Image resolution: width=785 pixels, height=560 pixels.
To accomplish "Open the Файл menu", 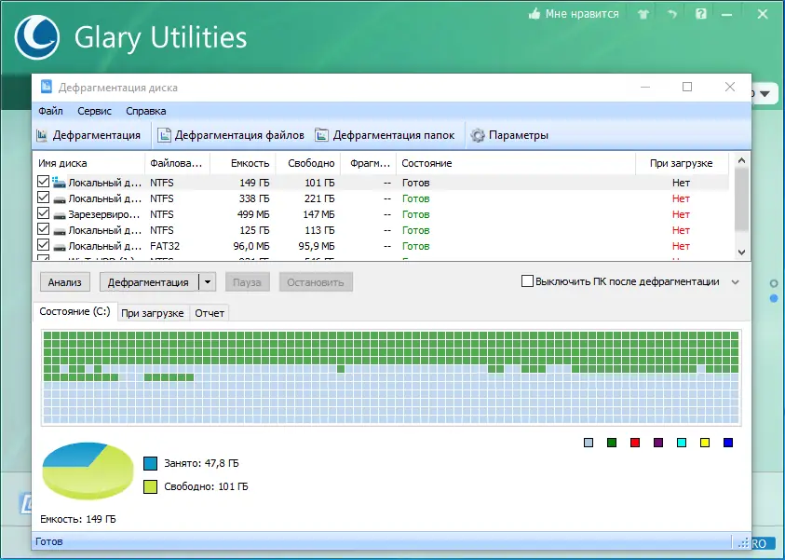I will pyautogui.click(x=50, y=111).
